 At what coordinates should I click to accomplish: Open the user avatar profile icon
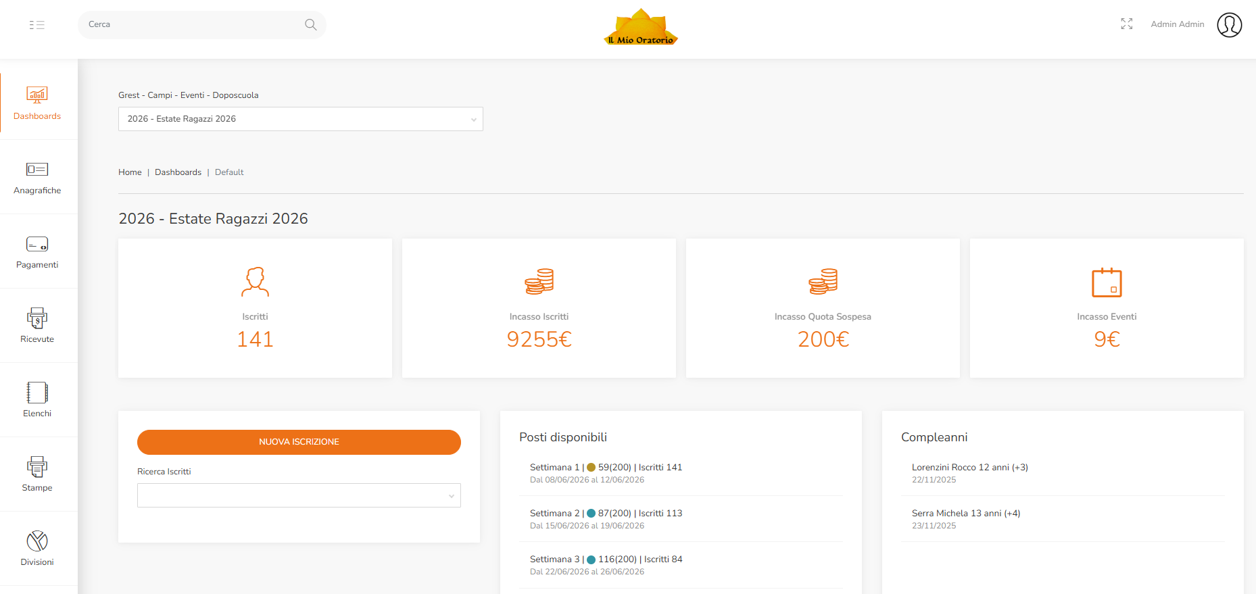click(x=1230, y=25)
